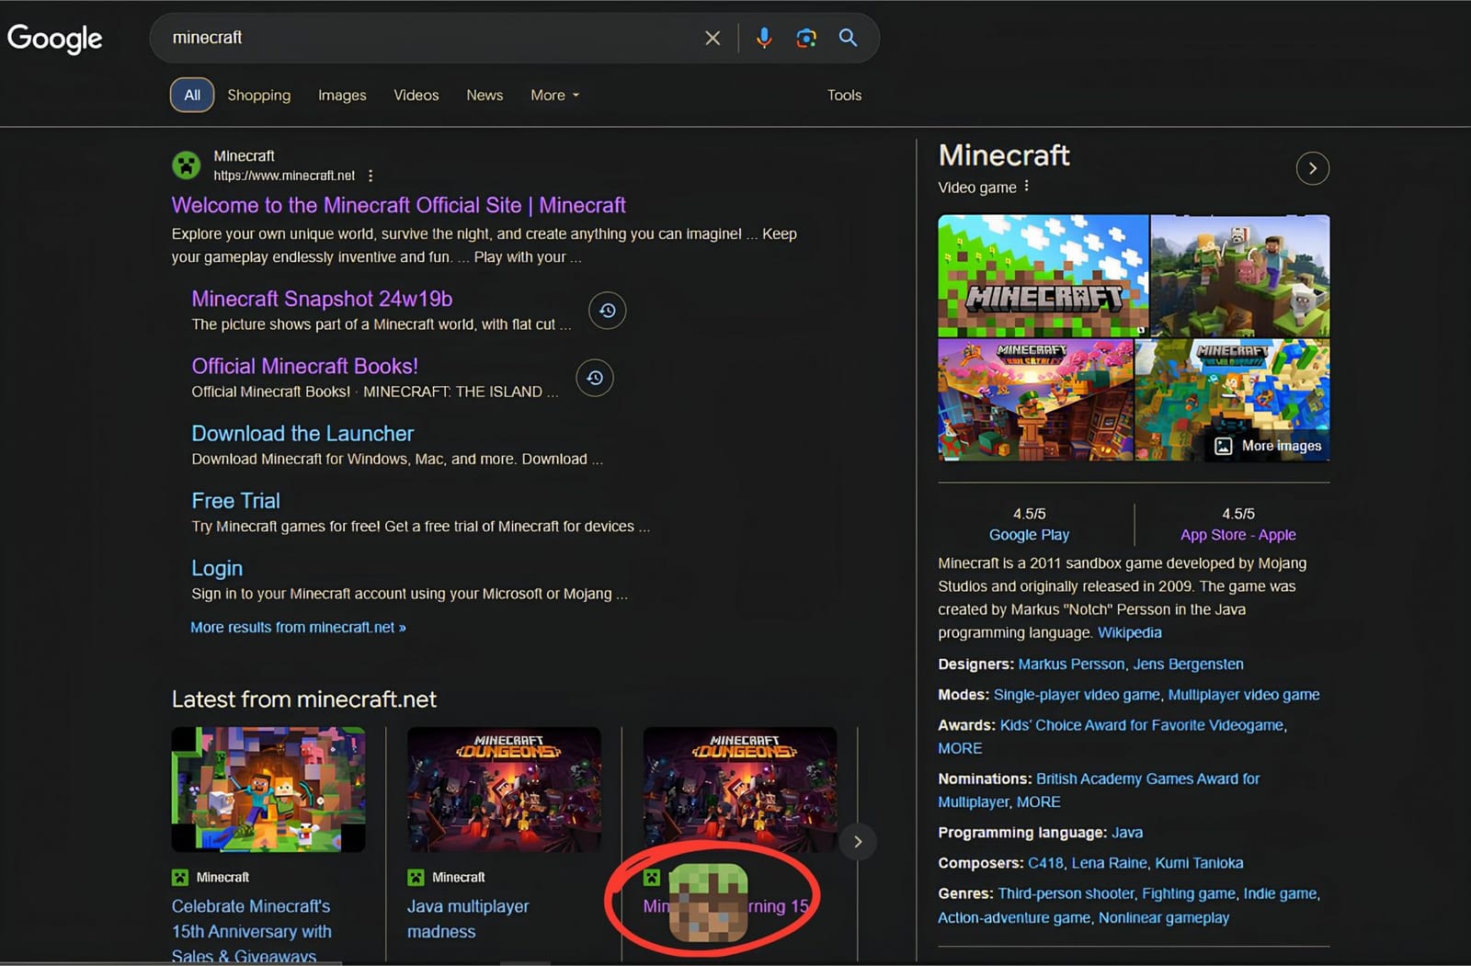Click the clock icon beside Official Minecraft Books
The height and width of the screenshot is (966, 1471).
pyautogui.click(x=594, y=378)
